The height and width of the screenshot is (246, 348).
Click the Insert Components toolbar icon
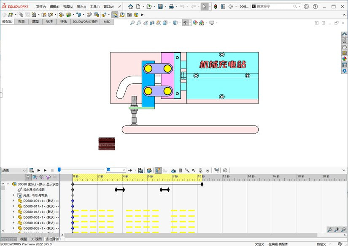11,15
